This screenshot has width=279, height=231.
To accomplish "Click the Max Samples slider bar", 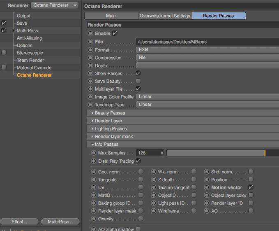I will (222, 153).
